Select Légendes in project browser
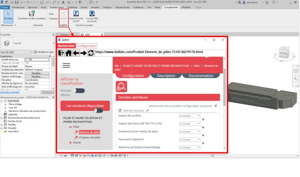The image size is (300, 177). click(13, 114)
